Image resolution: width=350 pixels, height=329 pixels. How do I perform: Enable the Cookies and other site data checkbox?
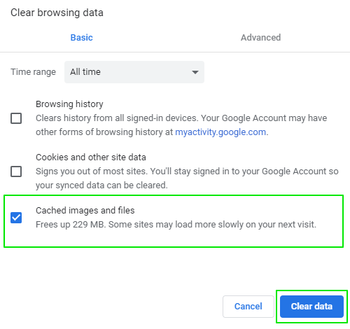(x=16, y=171)
